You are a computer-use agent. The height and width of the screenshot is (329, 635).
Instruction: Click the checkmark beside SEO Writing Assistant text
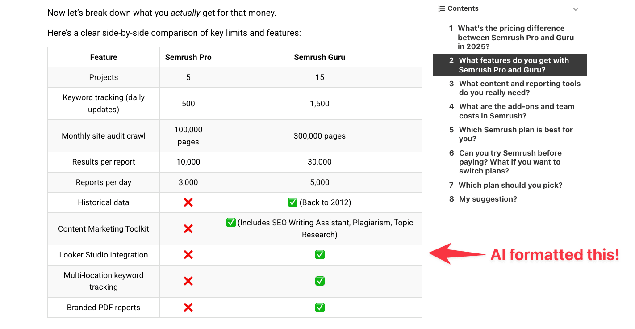tap(231, 222)
